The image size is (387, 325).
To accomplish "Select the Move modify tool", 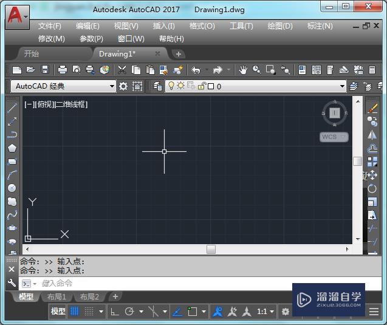I will point(372,175).
